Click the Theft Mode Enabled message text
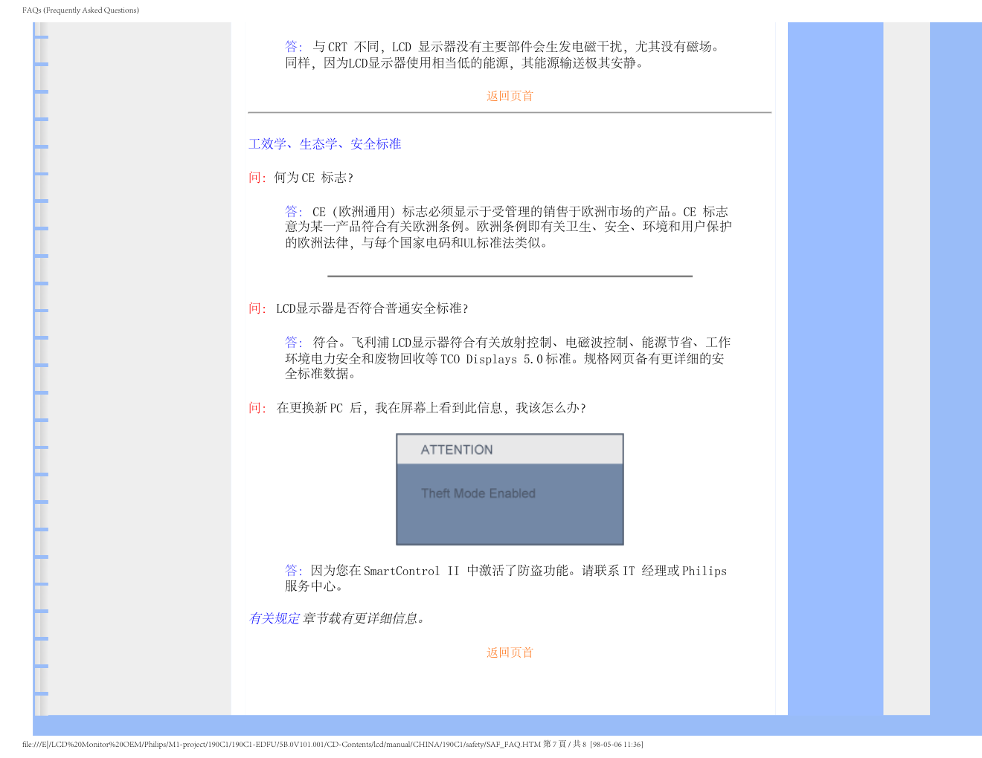Viewport: 982px width, 758px height. (478, 493)
